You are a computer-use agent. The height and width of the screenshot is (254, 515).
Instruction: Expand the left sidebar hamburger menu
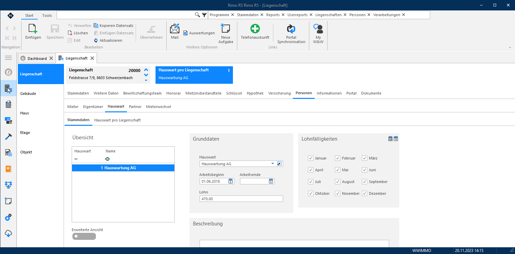click(8, 58)
